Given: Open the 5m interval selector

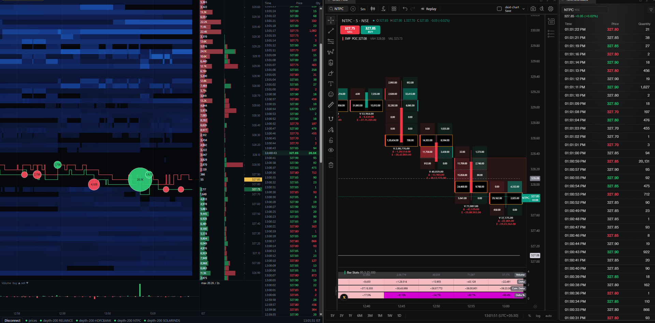Looking at the screenshot, I should tap(363, 9).
